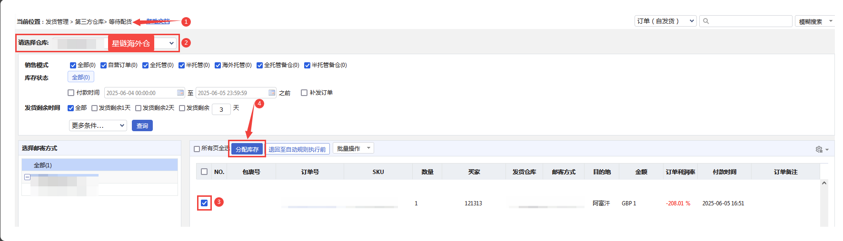
Task: Click the 分配库存 button
Action: tap(247, 149)
